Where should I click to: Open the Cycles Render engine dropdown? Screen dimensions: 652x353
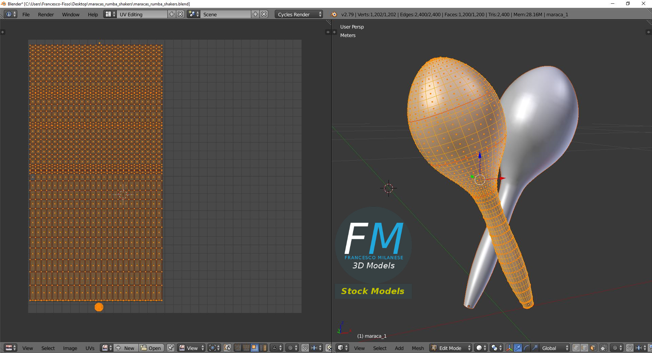tap(299, 14)
